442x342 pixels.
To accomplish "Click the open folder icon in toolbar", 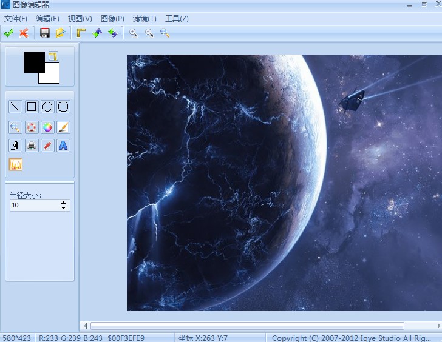I will pyautogui.click(x=60, y=33).
